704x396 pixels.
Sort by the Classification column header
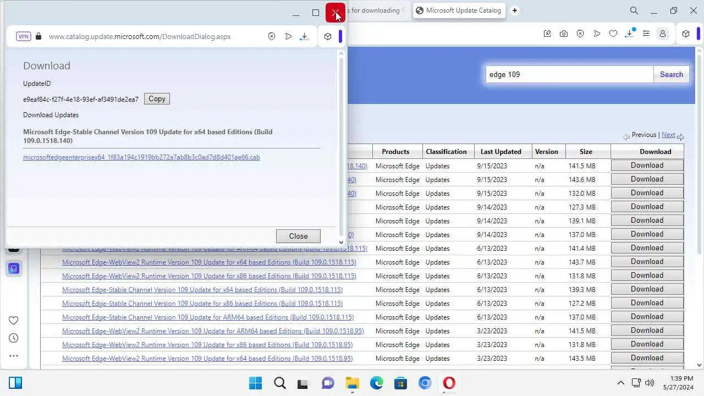click(446, 152)
